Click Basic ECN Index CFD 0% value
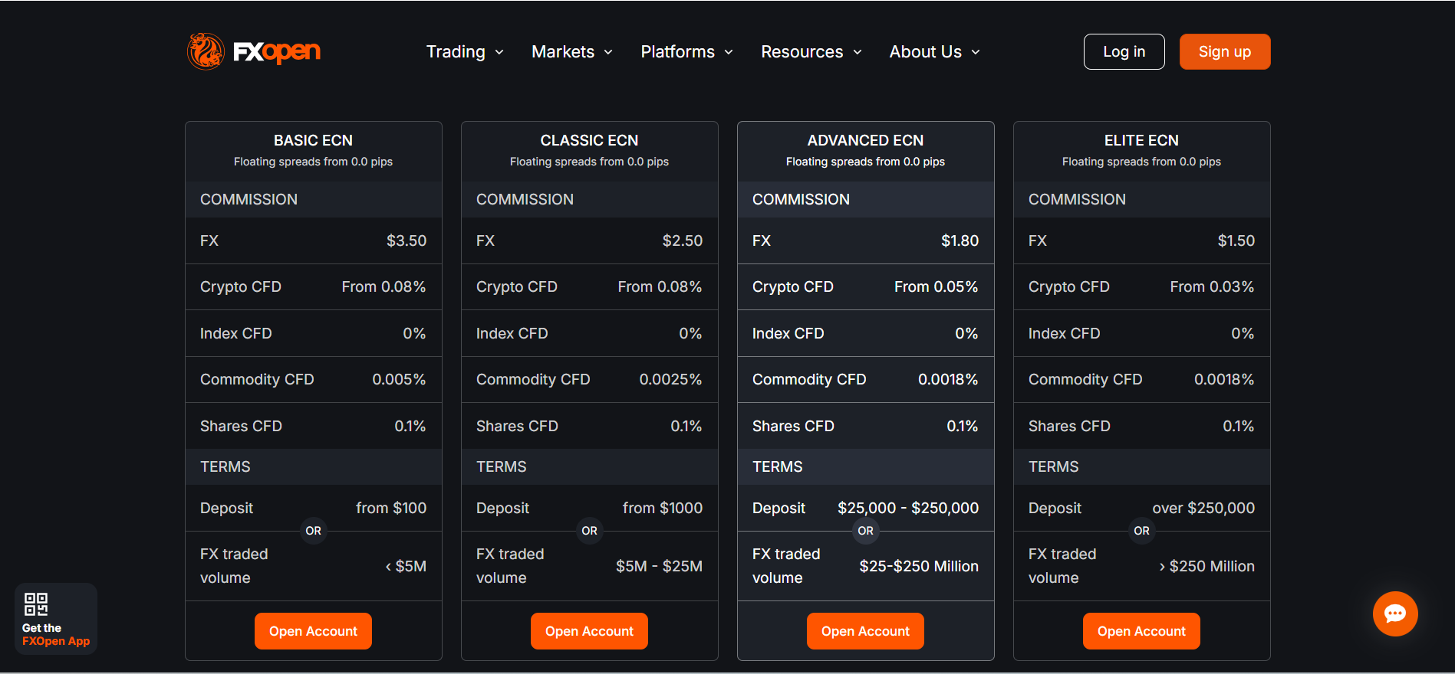The image size is (1455, 674). tap(414, 333)
